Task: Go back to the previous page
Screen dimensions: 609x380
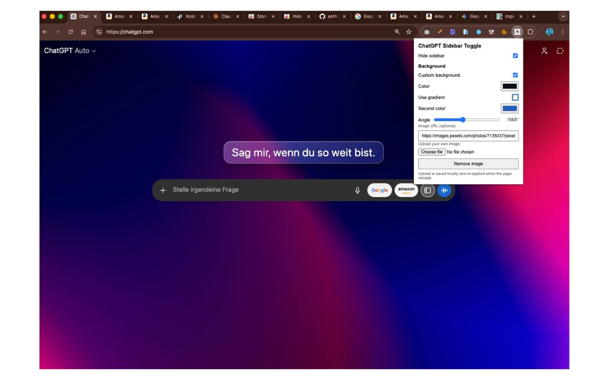Action: [x=45, y=32]
